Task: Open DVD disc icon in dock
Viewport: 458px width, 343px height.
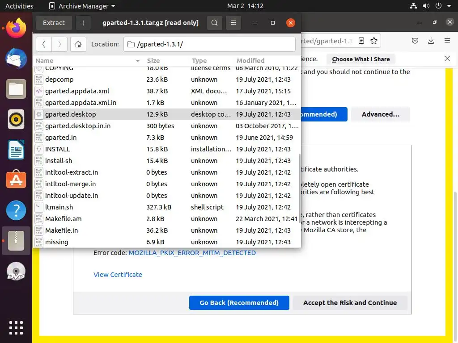Action: pos(16,271)
